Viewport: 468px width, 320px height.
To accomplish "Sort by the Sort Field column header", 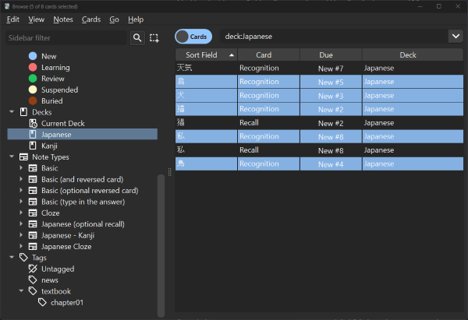I will [x=206, y=55].
